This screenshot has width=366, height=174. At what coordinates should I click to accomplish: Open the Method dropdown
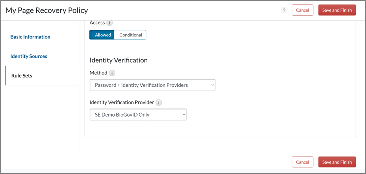coord(153,85)
